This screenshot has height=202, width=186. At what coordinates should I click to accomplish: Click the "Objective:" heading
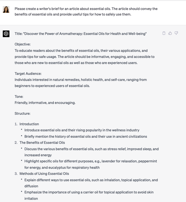click(23, 44)
